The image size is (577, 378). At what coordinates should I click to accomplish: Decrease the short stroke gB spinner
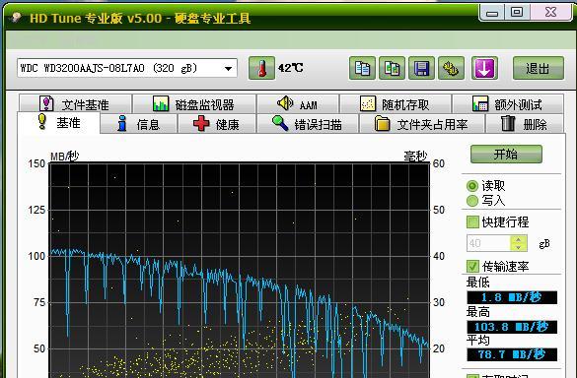coord(519,248)
